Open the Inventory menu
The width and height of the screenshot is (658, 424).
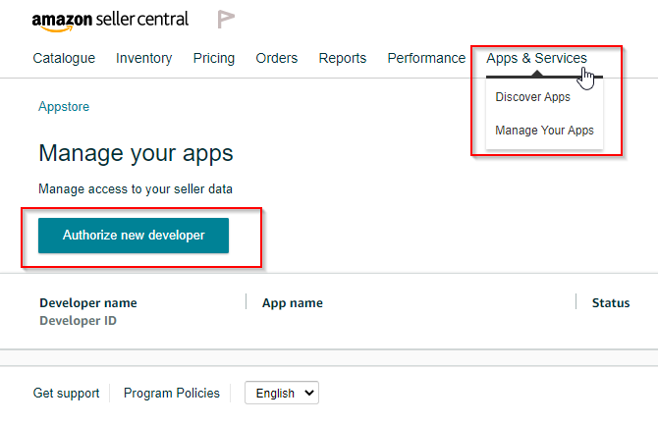click(x=144, y=58)
